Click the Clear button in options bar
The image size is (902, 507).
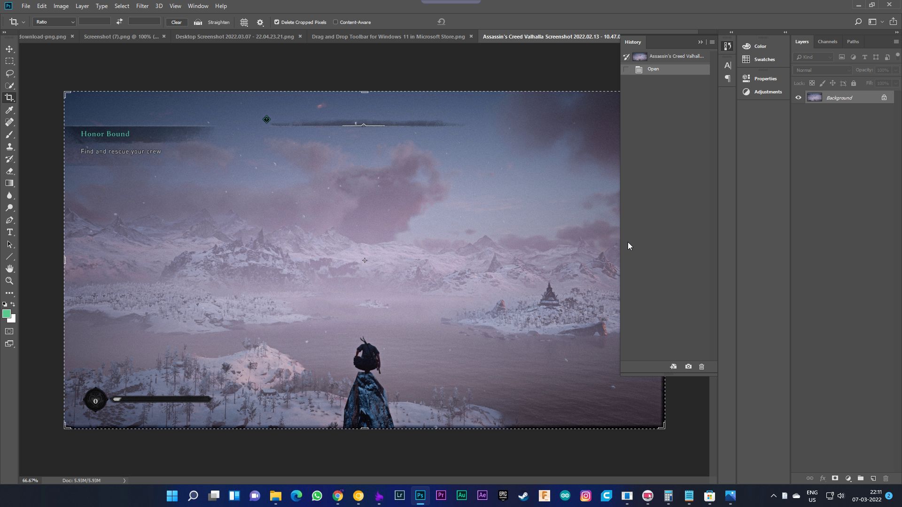tap(177, 22)
